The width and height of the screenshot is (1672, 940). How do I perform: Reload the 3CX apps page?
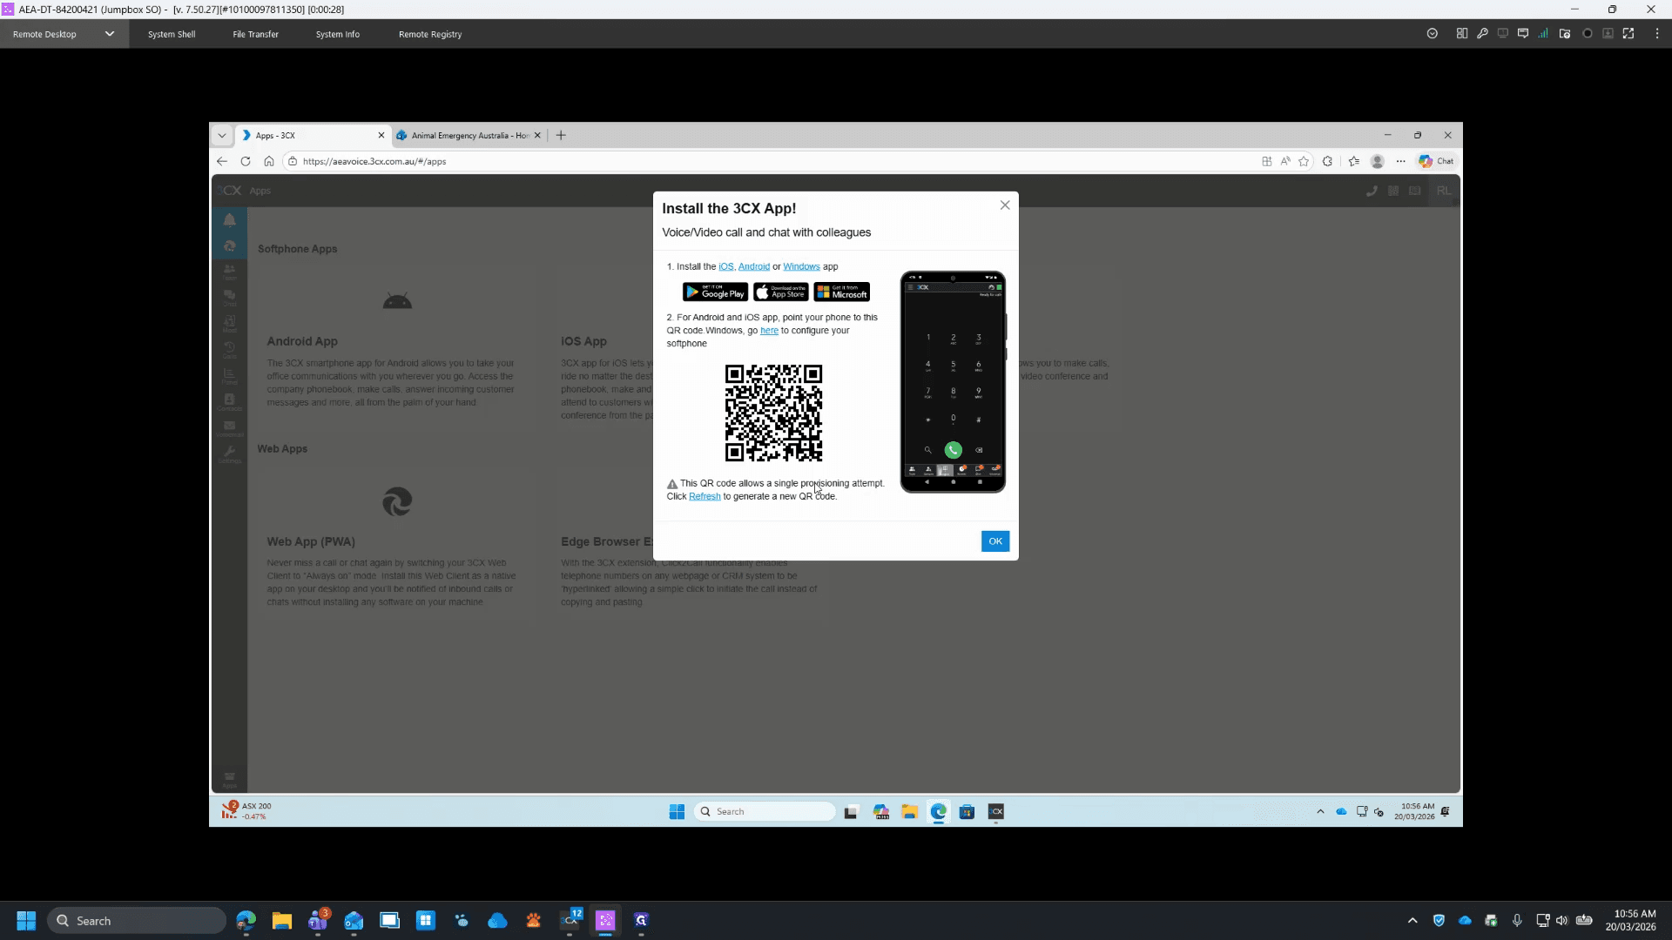tap(246, 161)
